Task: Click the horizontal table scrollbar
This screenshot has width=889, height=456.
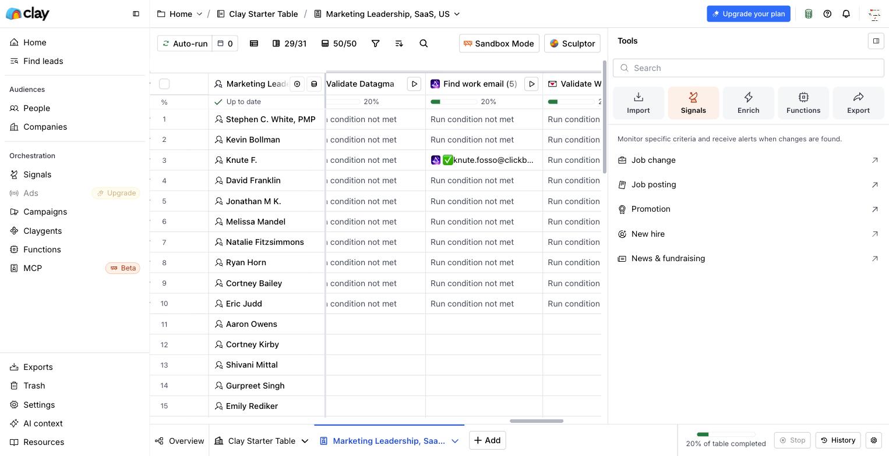Action: coord(537,421)
